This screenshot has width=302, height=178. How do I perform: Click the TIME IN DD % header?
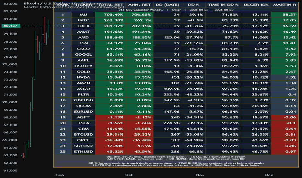click(x=223, y=5)
